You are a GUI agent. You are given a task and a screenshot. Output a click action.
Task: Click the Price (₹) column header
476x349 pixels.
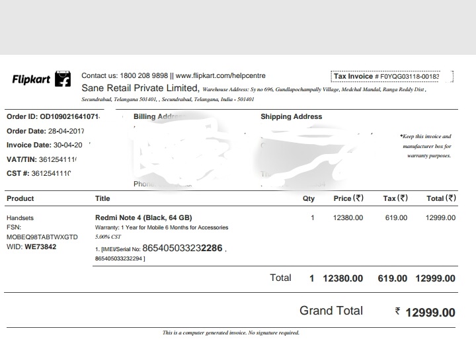[348, 198]
